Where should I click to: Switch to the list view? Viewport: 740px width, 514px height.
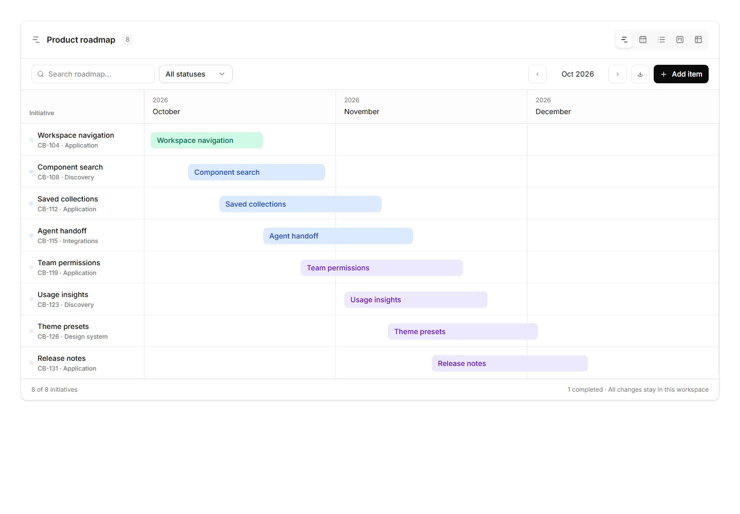coord(661,40)
